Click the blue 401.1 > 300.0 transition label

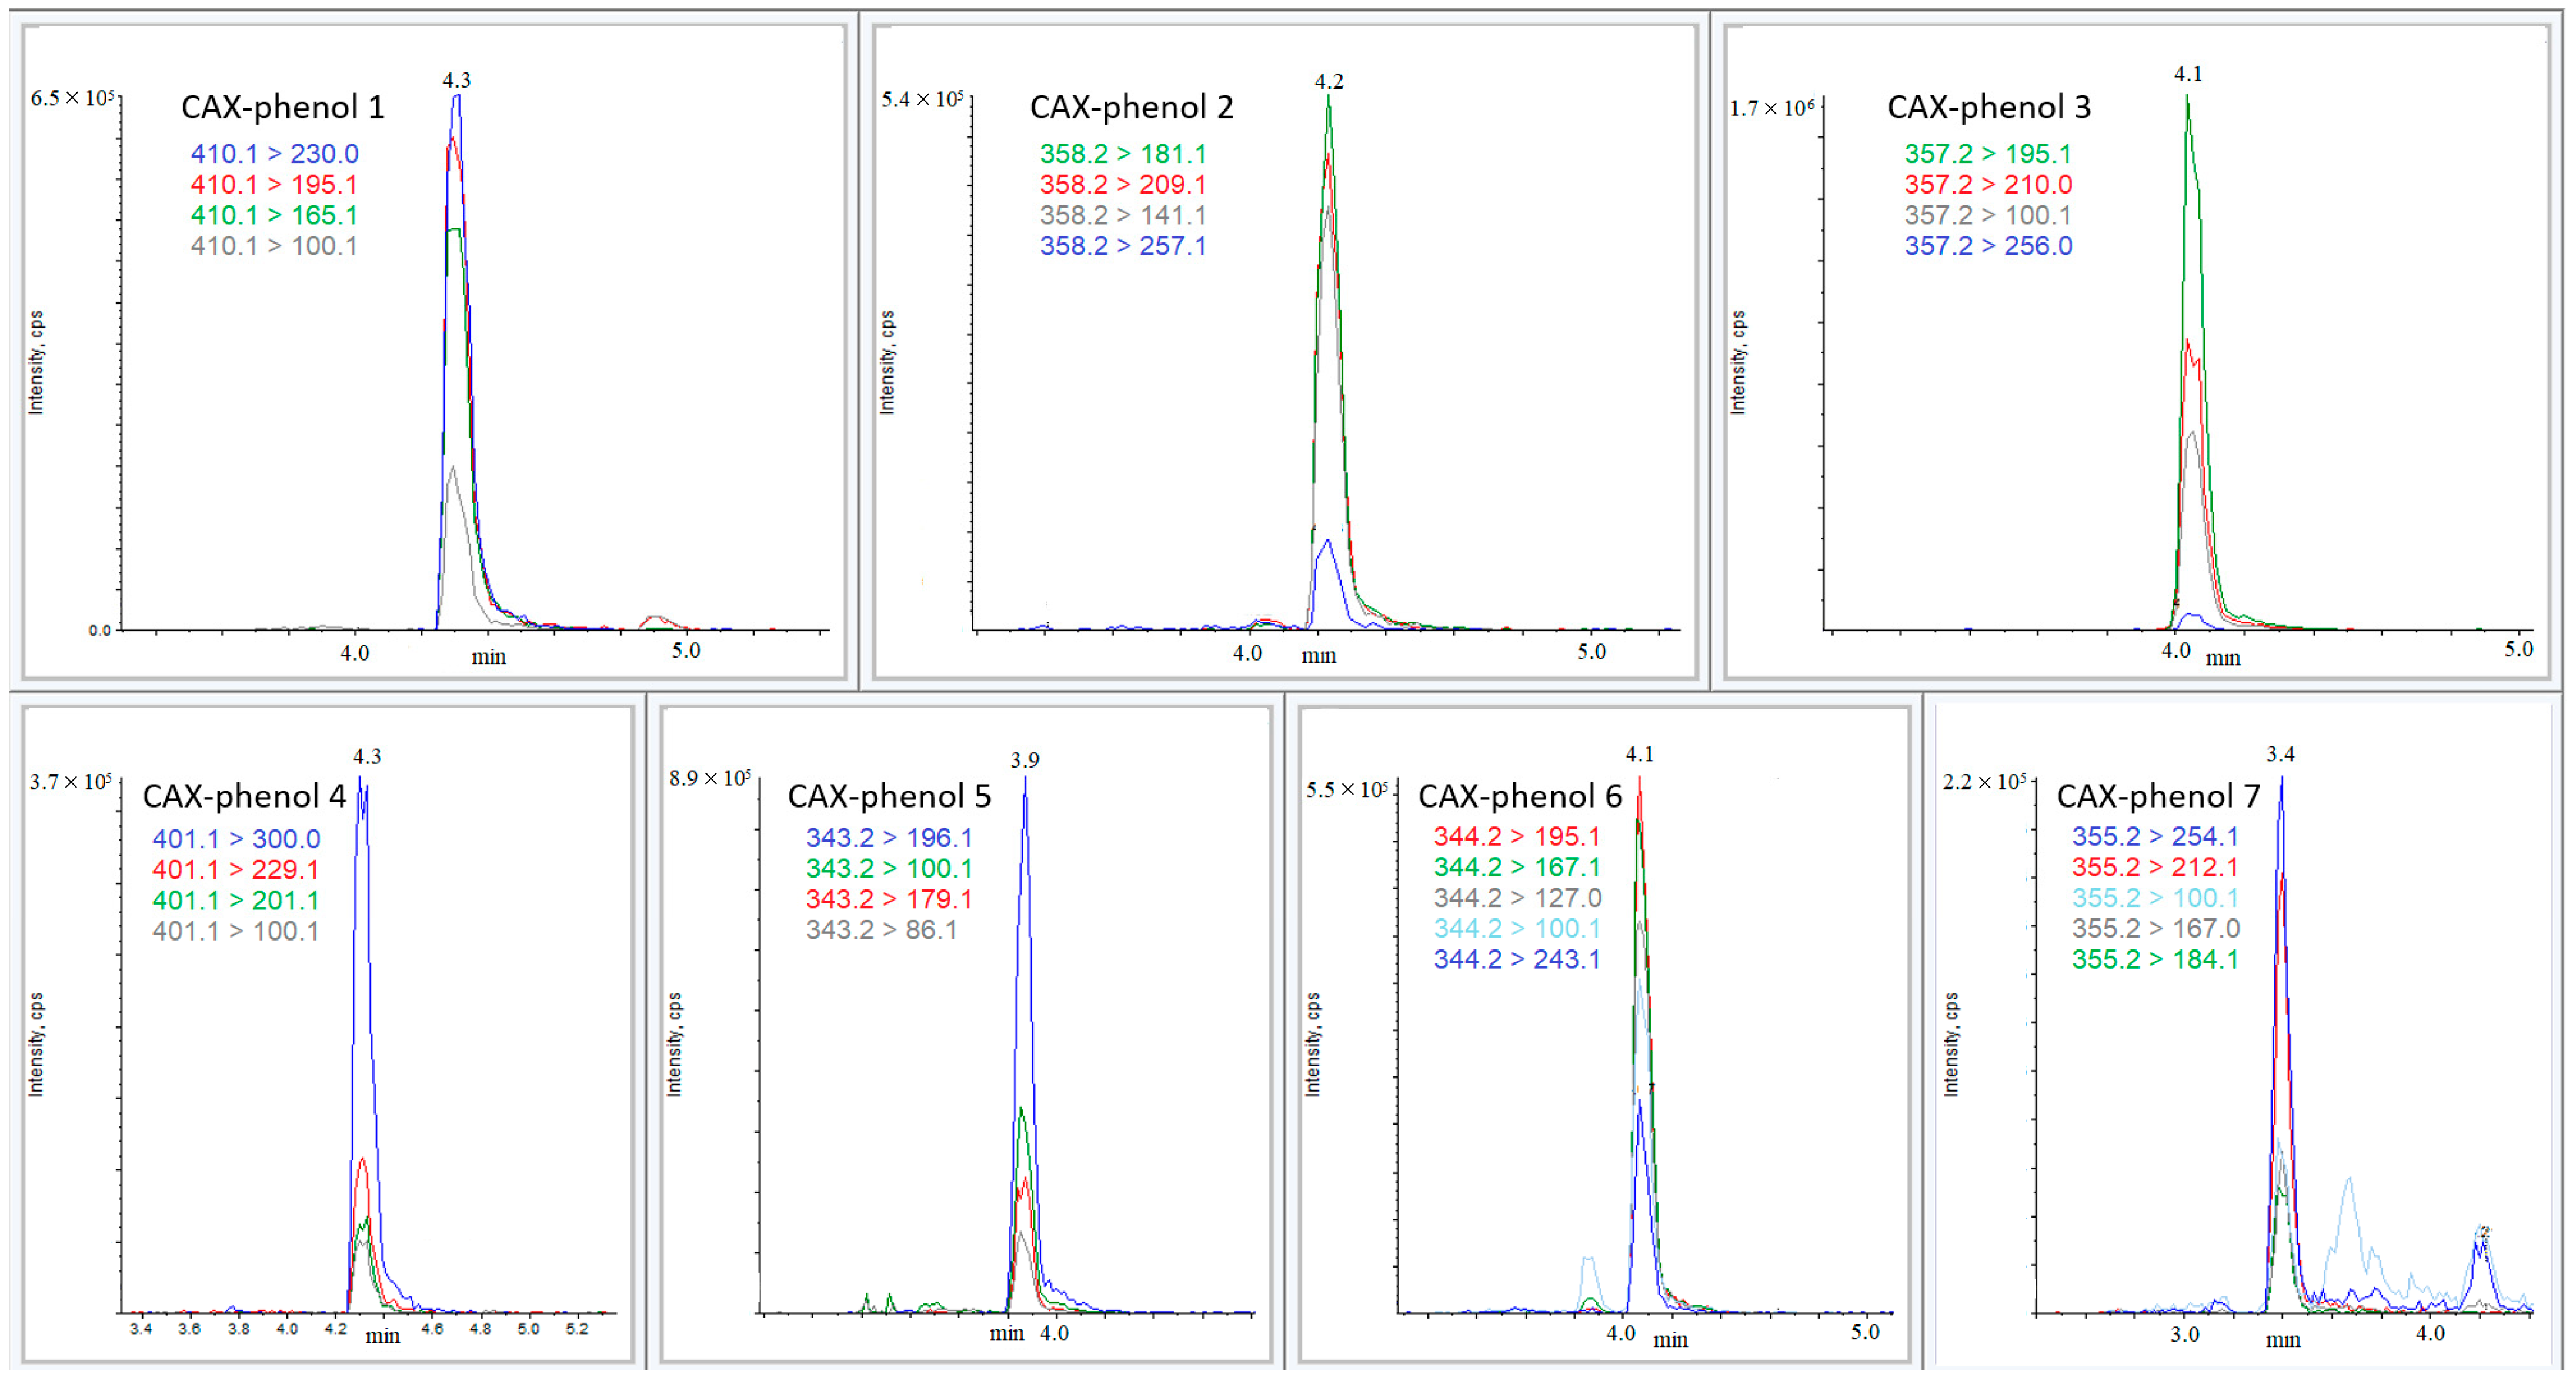(x=236, y=839)
